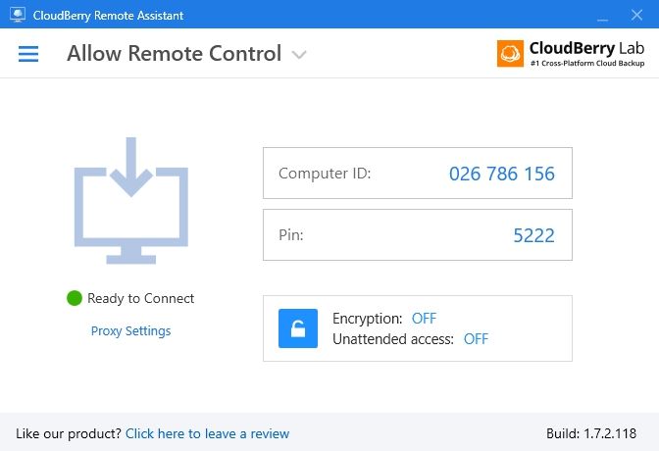659x451 pixels.
Task: Expand the Allow Remote Control chevron
Action: click(x=299, y=55)
